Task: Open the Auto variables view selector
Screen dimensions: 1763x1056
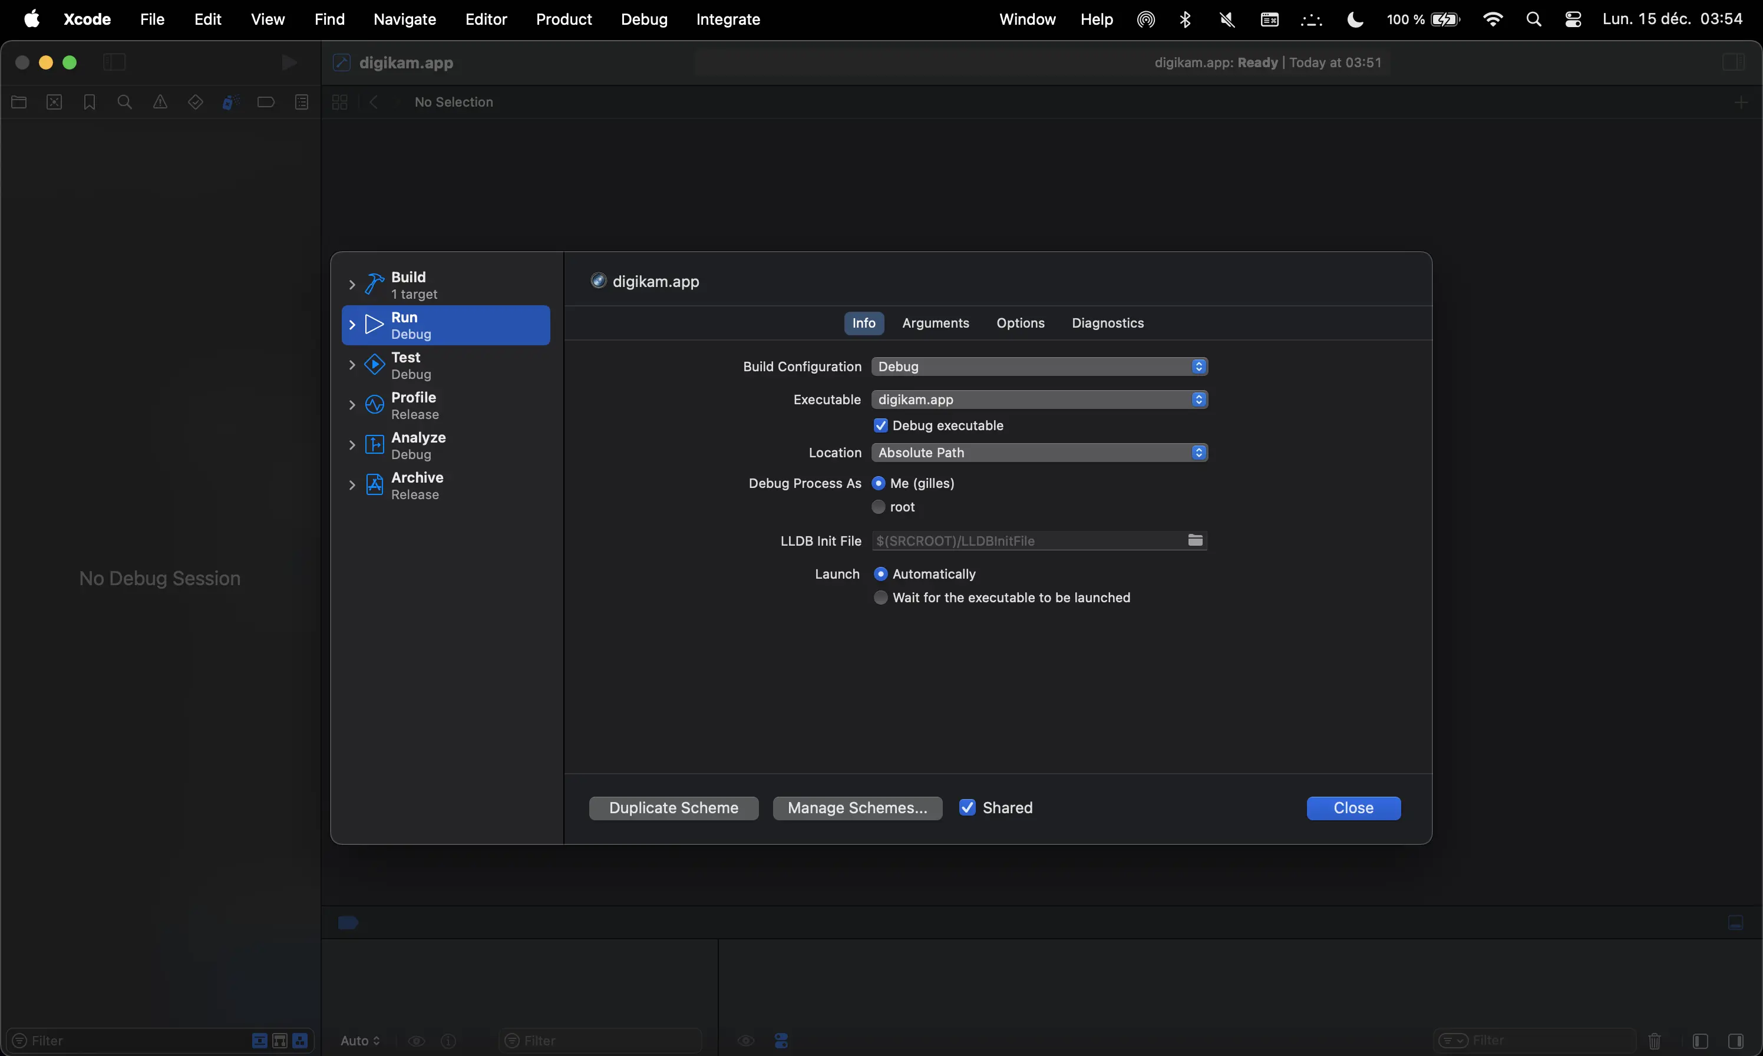Action: click(359, 1040)
